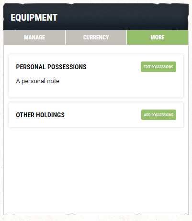Click inside the Personal Possessions card
The width and height of the screenshot is (192, 221).
click(96, 76)
